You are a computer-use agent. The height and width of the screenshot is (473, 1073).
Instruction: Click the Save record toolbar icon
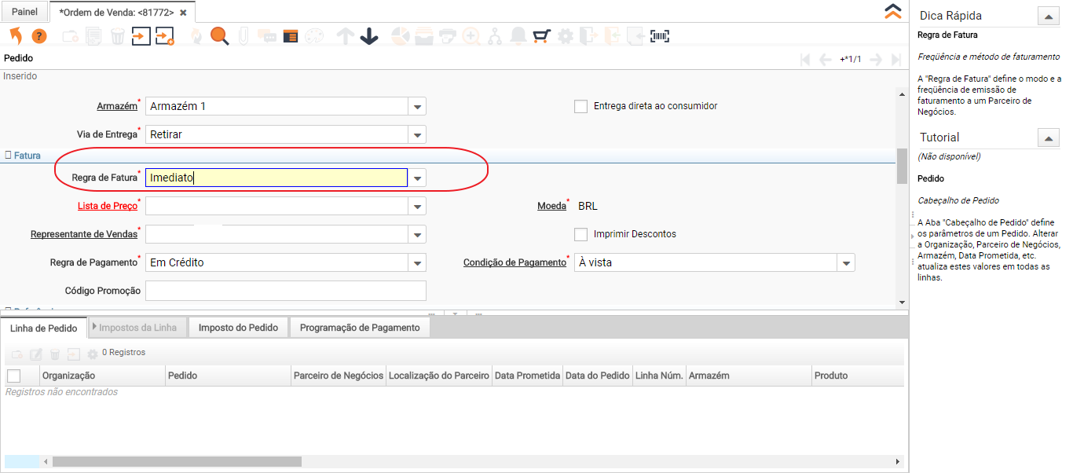[x=141, y=36]
